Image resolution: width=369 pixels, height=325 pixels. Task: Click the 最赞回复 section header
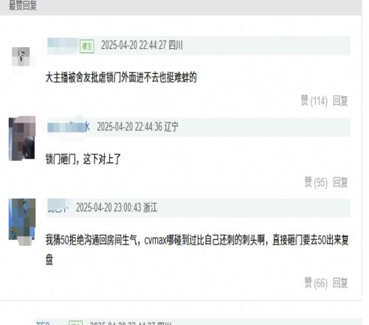coord(23,5)
